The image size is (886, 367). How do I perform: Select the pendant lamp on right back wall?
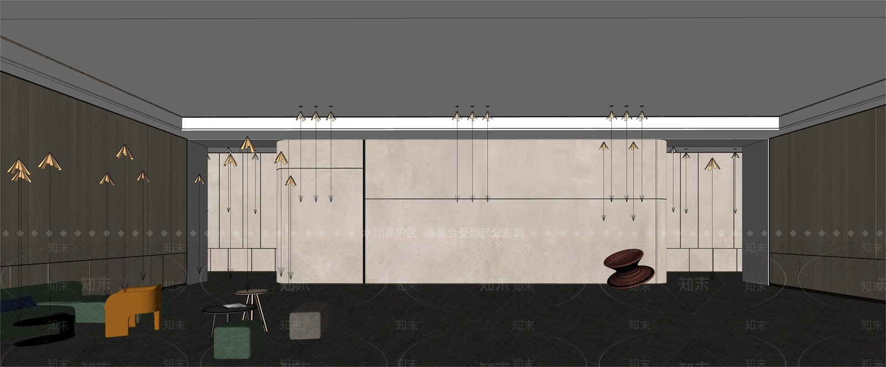point(712,164)
